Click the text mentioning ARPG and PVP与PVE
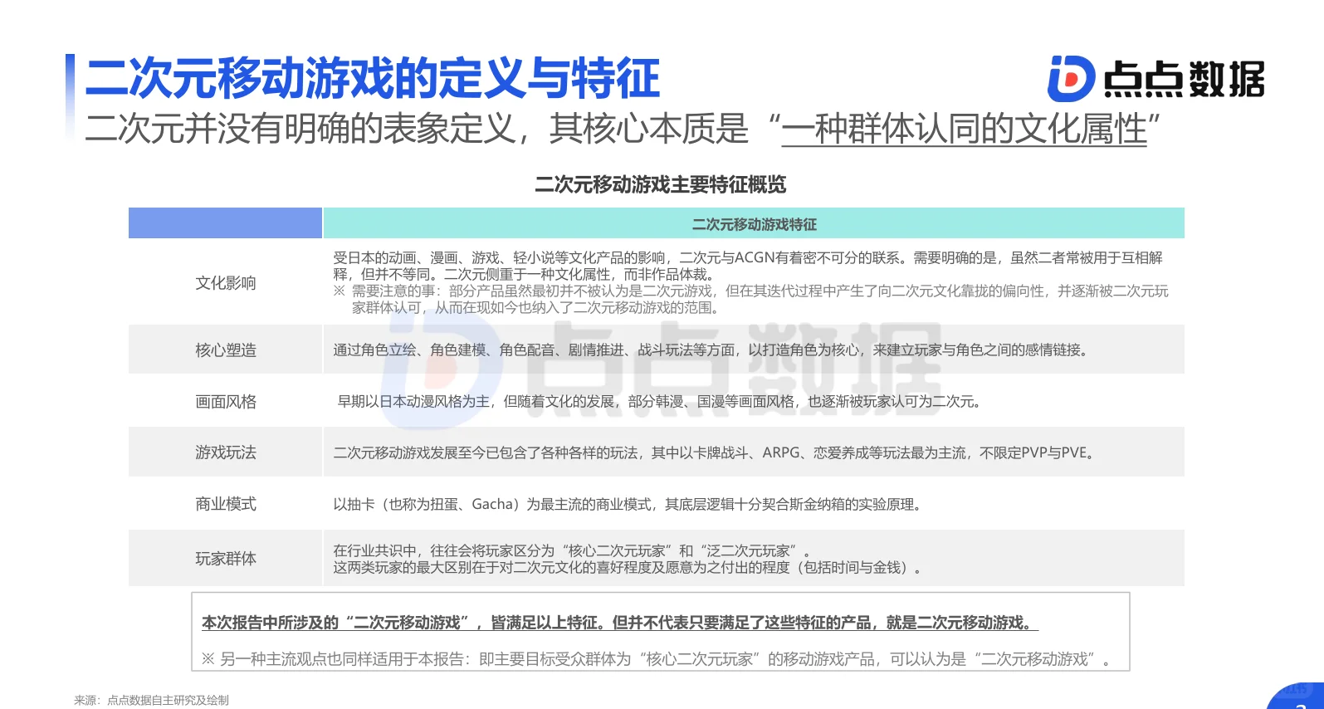This screenshot has width=1324, height=709. click(x=716, y=452)
